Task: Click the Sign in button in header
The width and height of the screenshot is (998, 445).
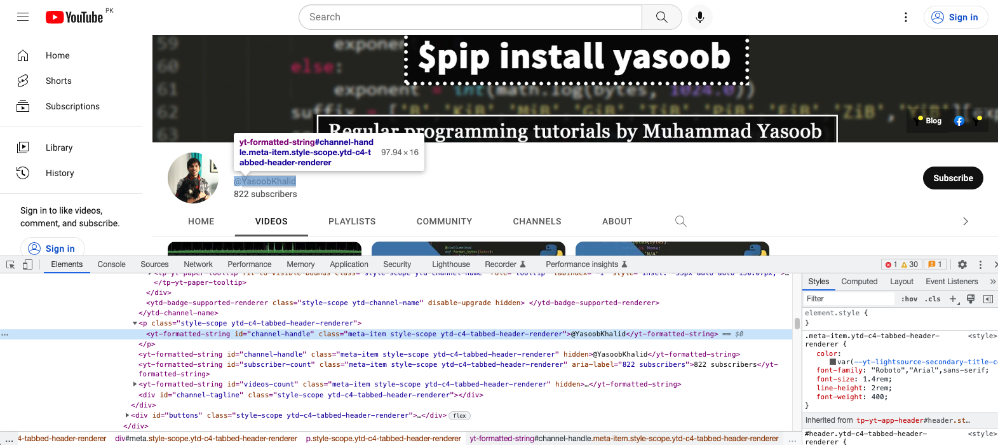Action: [955, 17]
